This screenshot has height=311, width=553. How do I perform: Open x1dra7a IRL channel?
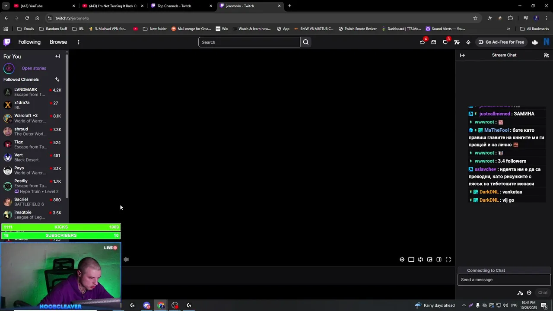tap(33, 105)
